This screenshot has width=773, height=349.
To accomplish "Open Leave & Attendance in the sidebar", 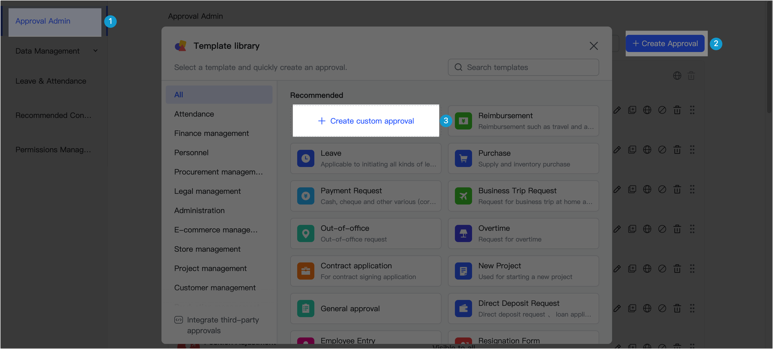I will click(51, 81).
